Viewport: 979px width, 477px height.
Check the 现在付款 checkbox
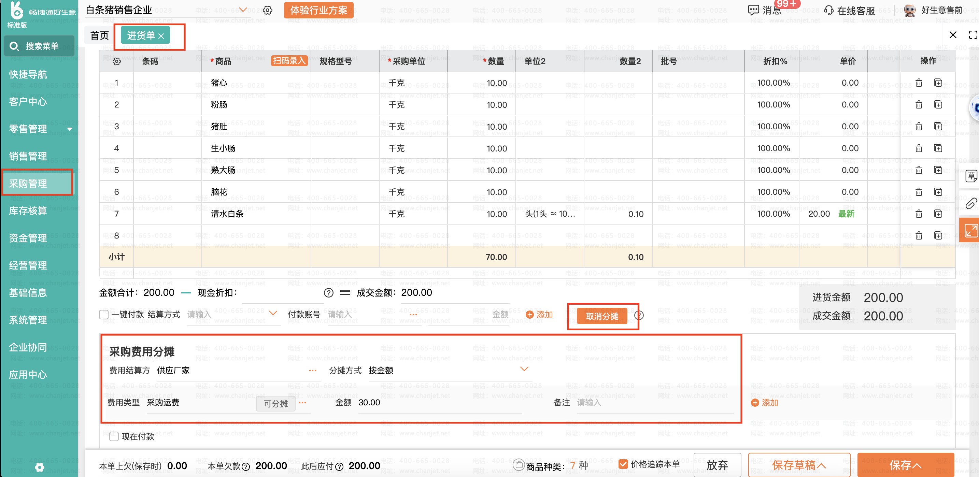(114, 436)
